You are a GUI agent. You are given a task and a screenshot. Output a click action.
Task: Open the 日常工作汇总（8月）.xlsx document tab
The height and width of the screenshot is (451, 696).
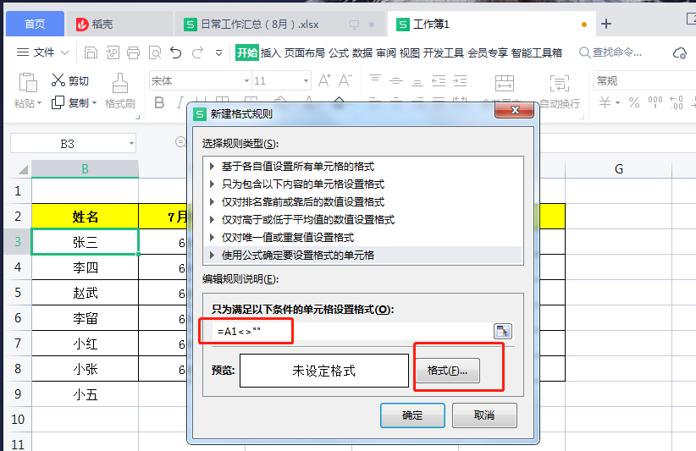point(279,24)
